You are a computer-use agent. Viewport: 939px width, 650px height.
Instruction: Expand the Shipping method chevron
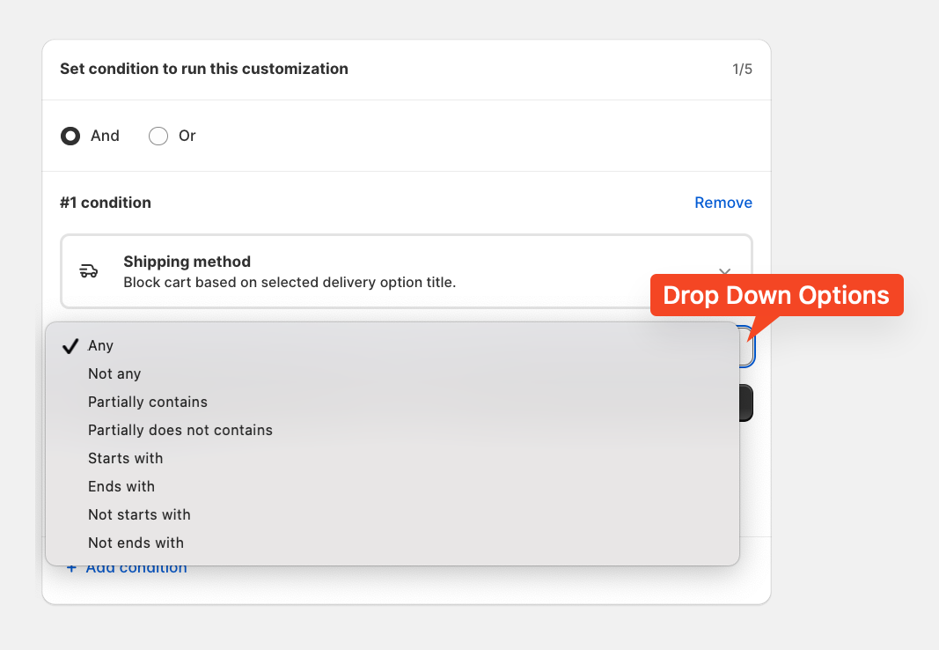tap(724, 272)
